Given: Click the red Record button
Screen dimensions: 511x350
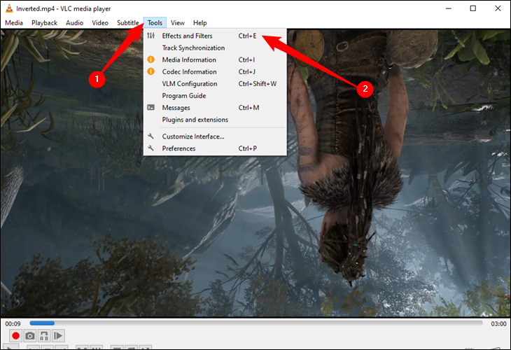Looking at the screenshot, I should (15, 336).
